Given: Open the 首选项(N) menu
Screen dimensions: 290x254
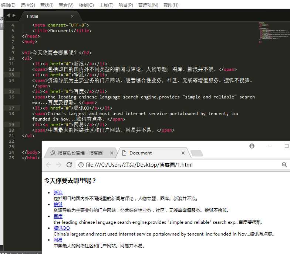Looking at the screenshot, I should 148,5.
